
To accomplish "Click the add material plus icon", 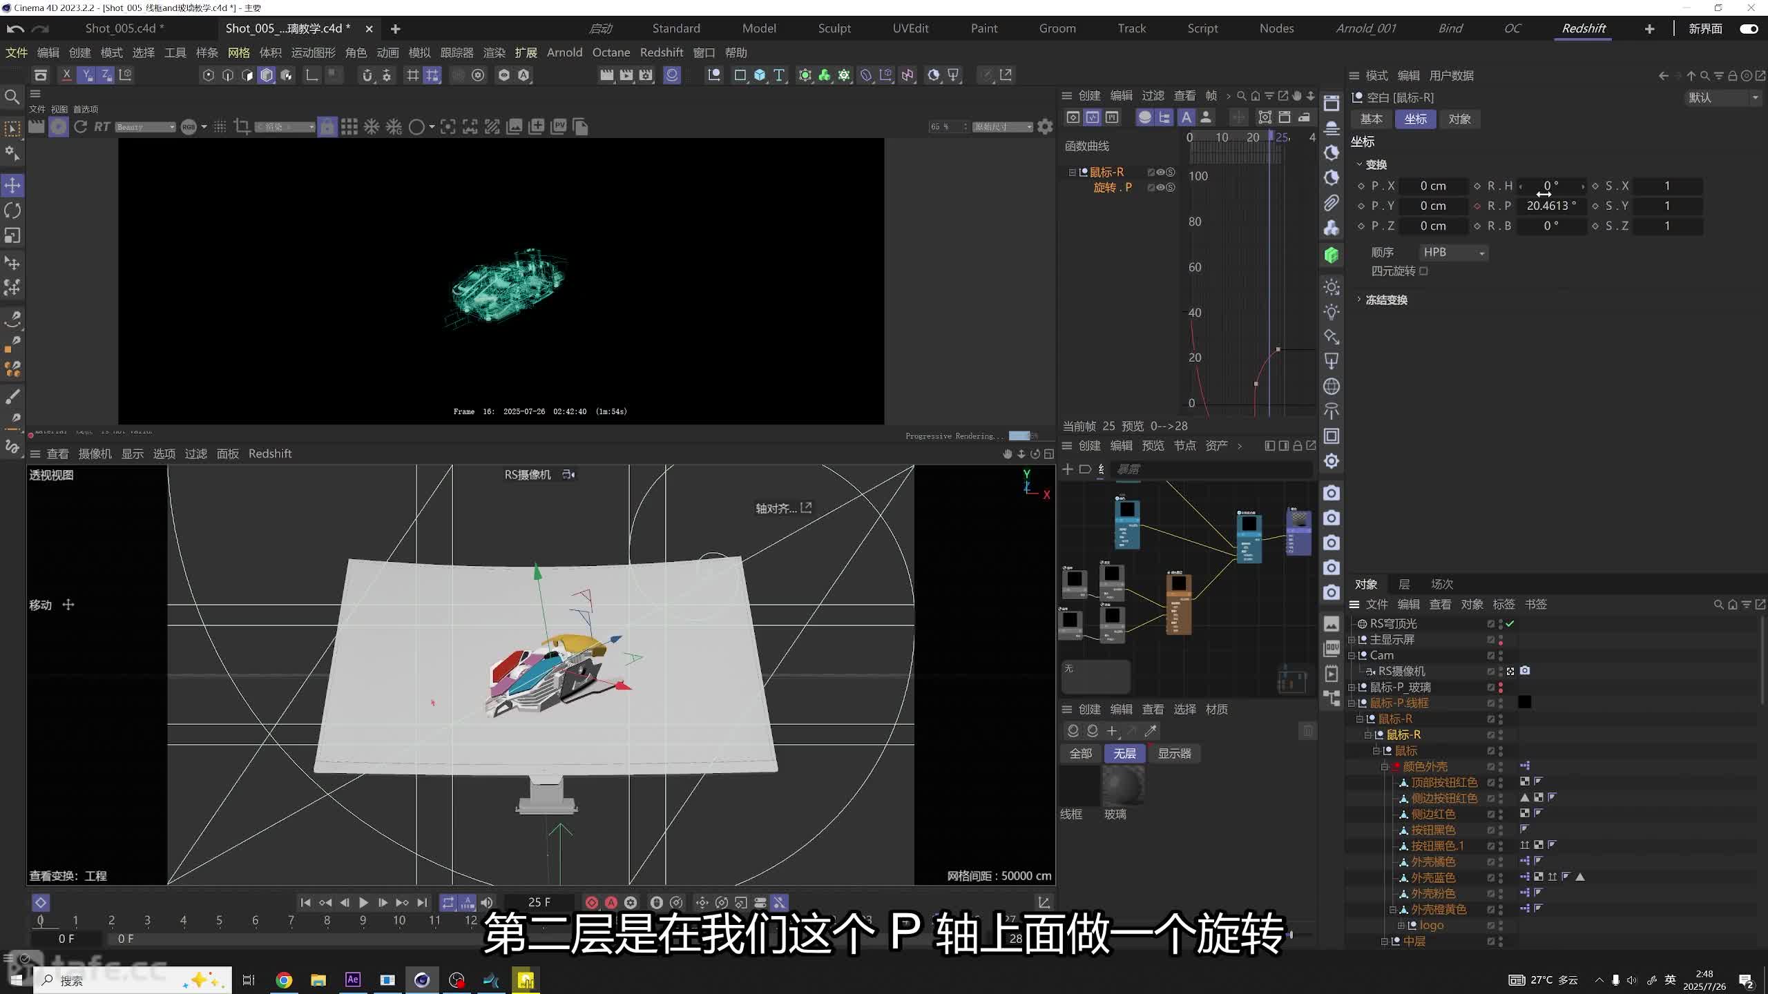I will (x=1112, y=731).
